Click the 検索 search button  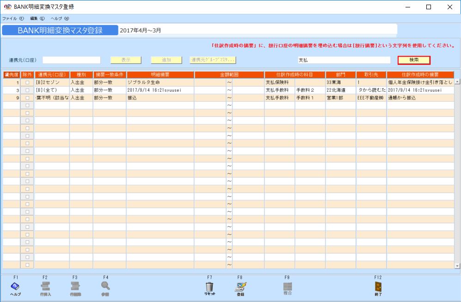click(x=414, y=60)
